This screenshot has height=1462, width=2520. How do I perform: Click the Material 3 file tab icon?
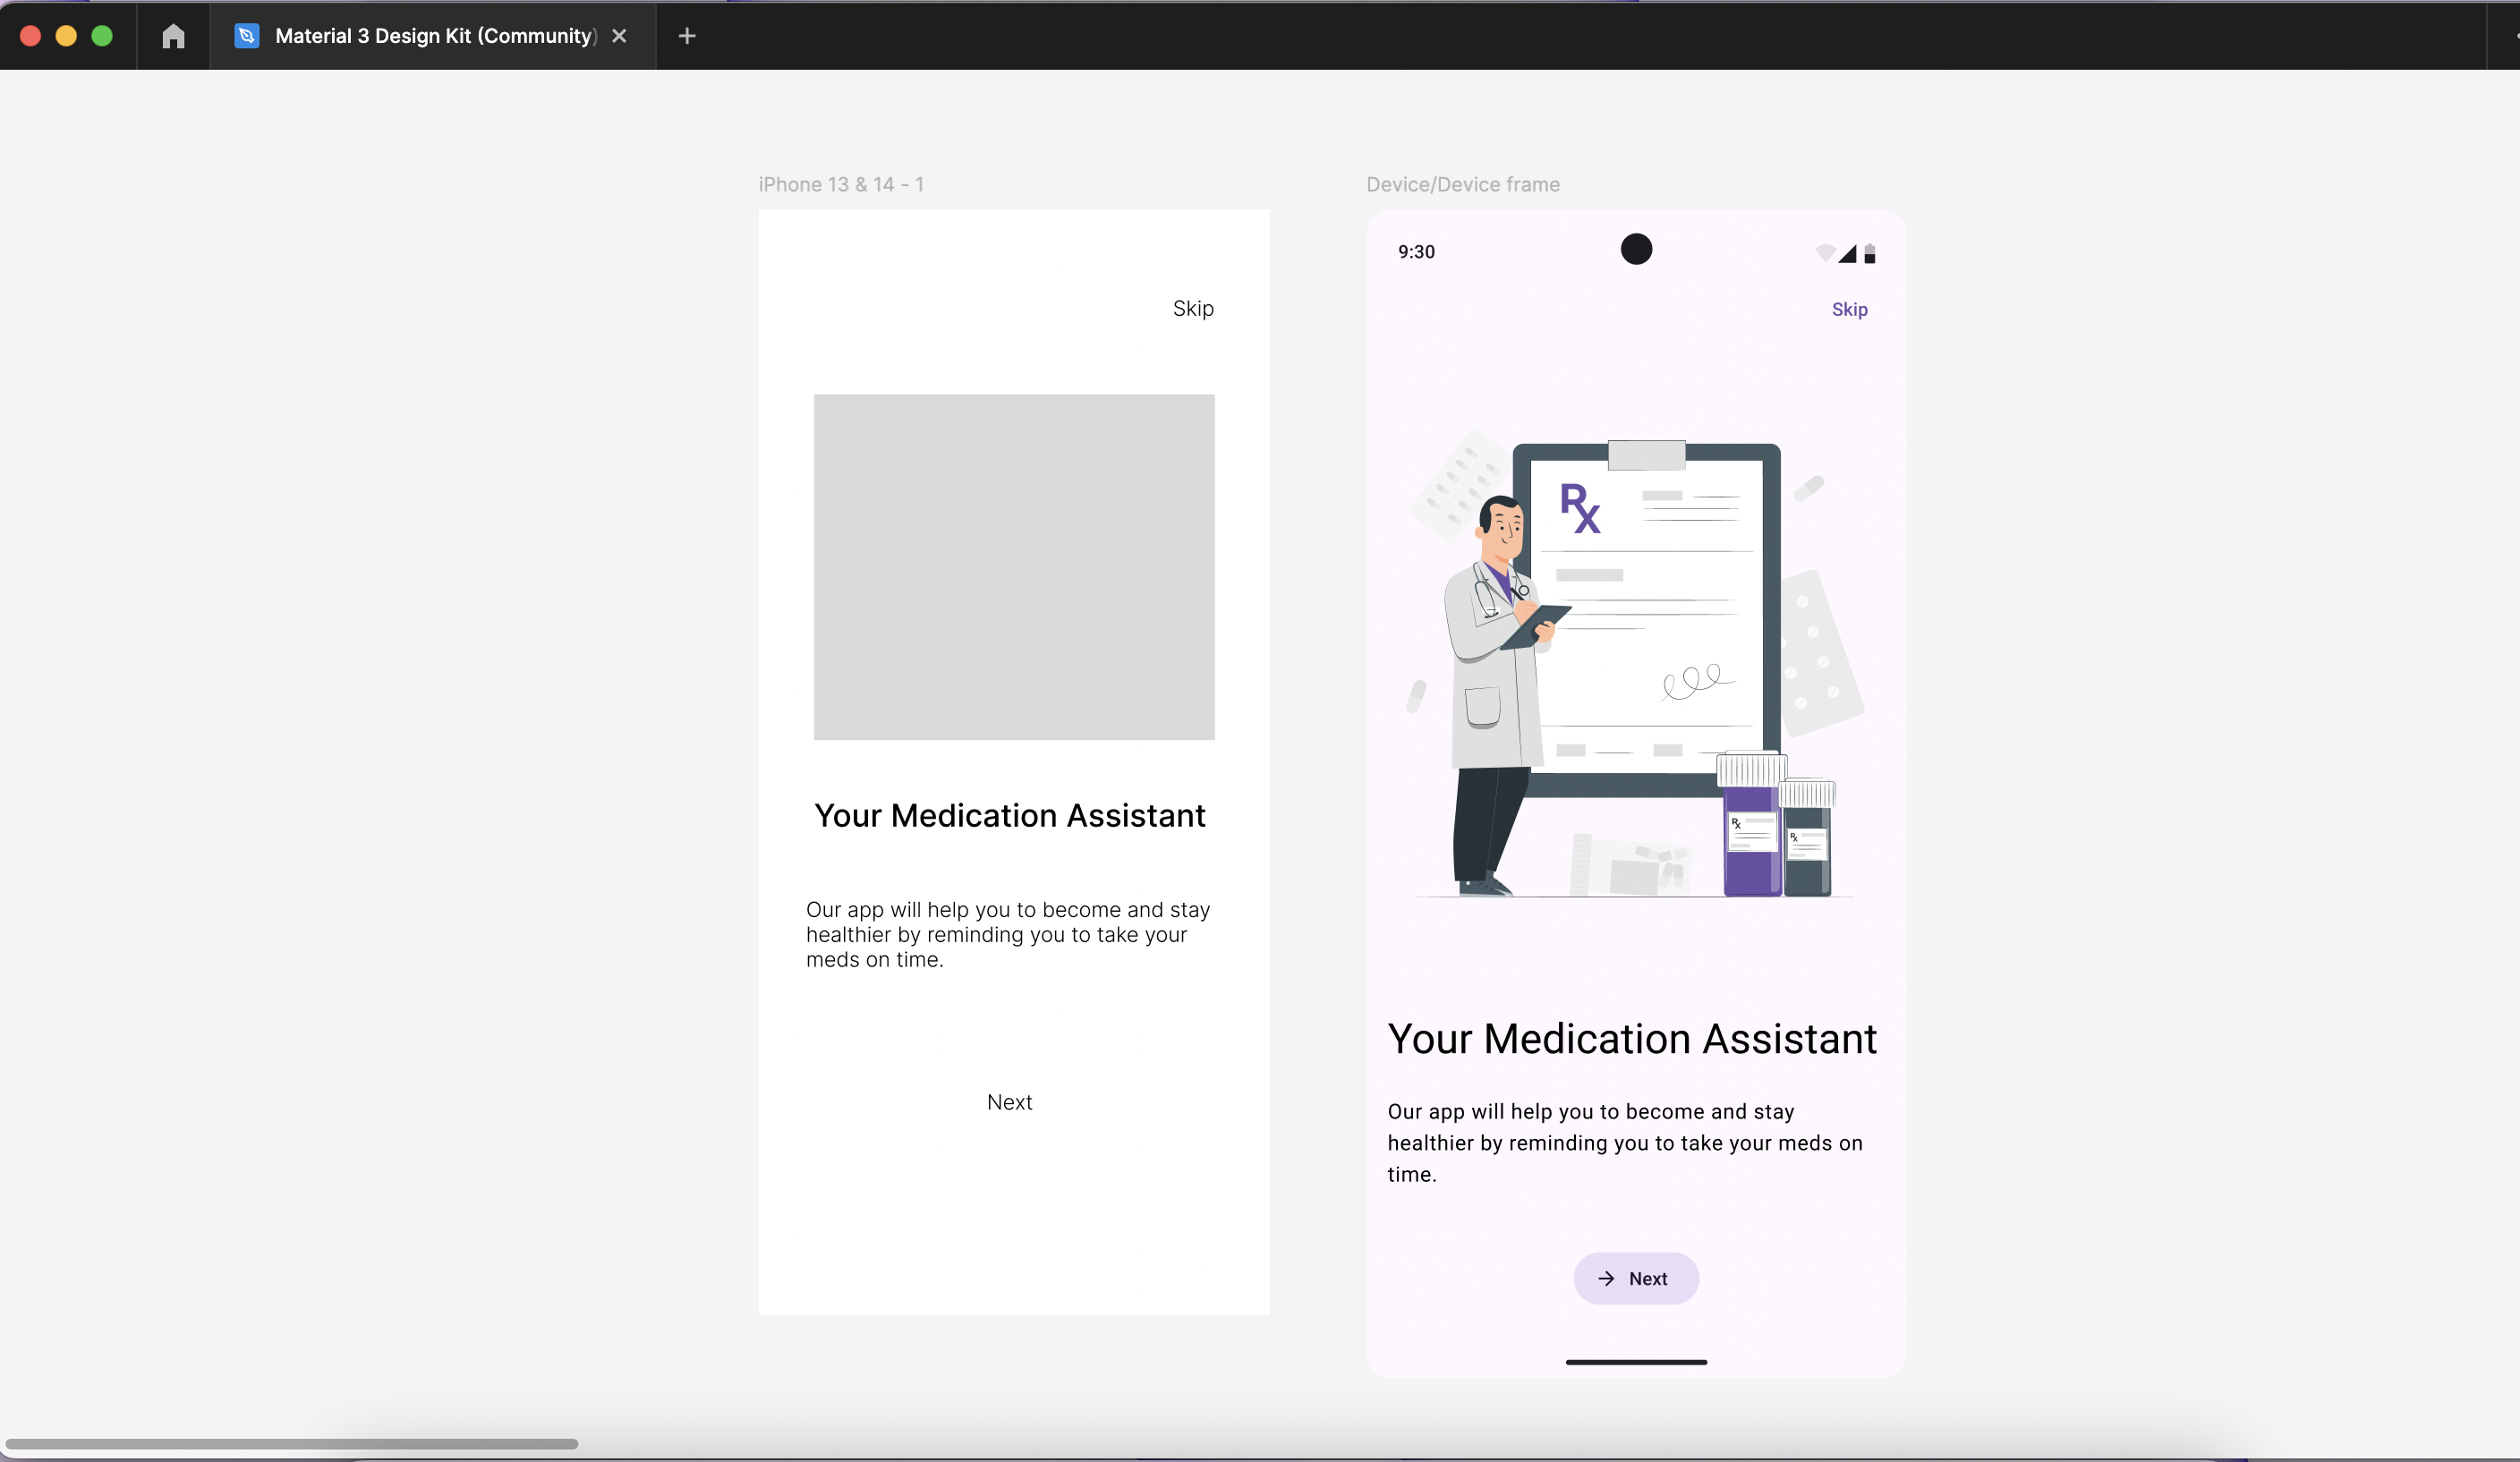[246, 36]
